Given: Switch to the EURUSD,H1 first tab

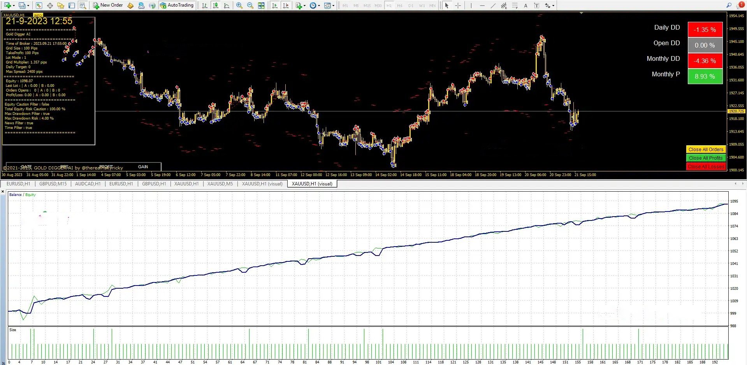Looking at the screenshot, I should pos(18,184).
